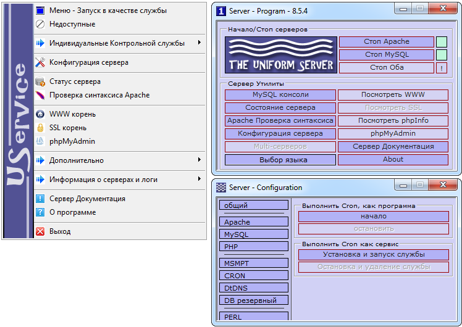Click the padlock icon for SSL корень
This screenshot has width=462, height=327.
point(40,128)
